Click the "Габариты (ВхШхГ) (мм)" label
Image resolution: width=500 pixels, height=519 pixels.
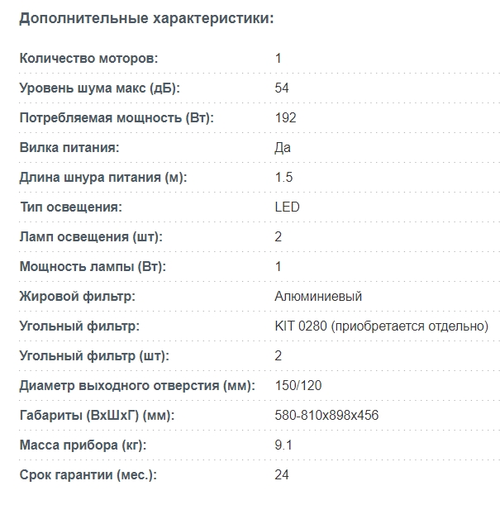point(98,416)
